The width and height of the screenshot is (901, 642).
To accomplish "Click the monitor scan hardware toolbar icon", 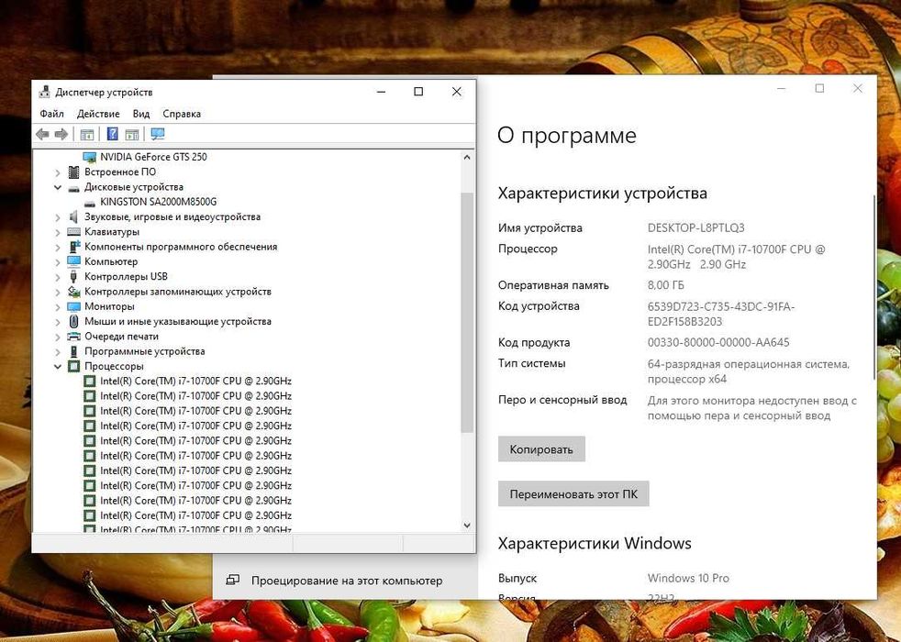I will (x=158, y=135).
